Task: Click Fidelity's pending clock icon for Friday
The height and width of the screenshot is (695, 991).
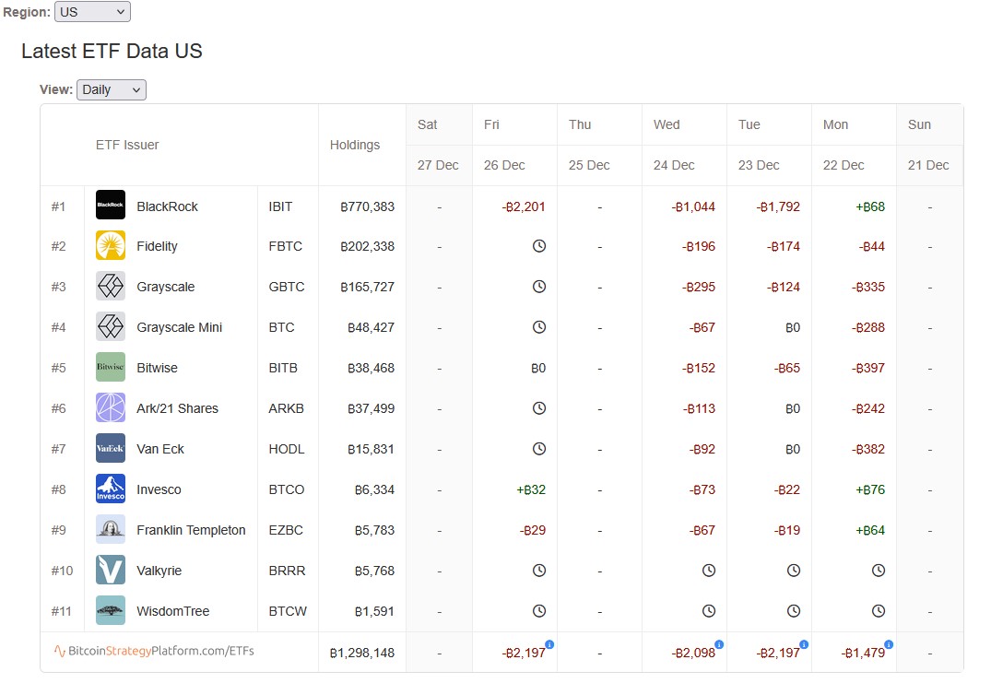Action: 539,246
